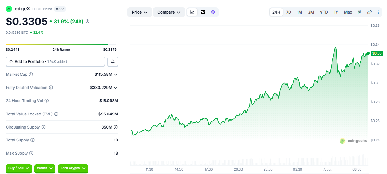Click the price alert bell icon

[x=113, y=61]
